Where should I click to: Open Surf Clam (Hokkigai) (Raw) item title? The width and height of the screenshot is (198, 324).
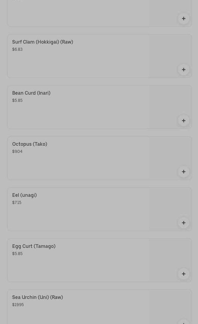click(42, 42)
